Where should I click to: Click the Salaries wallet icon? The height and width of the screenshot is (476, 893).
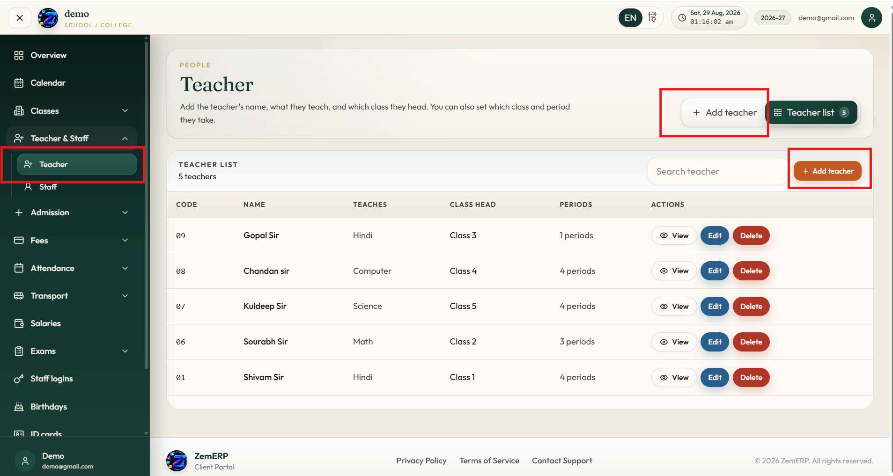tap(19, 323)
